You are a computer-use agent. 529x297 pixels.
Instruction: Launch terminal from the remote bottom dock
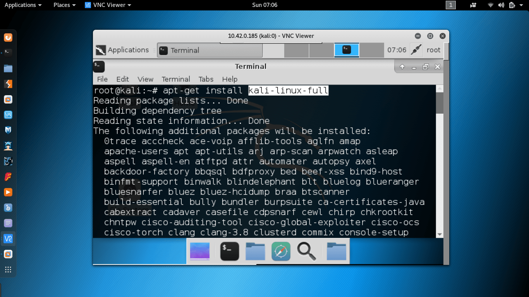(230, 251)
